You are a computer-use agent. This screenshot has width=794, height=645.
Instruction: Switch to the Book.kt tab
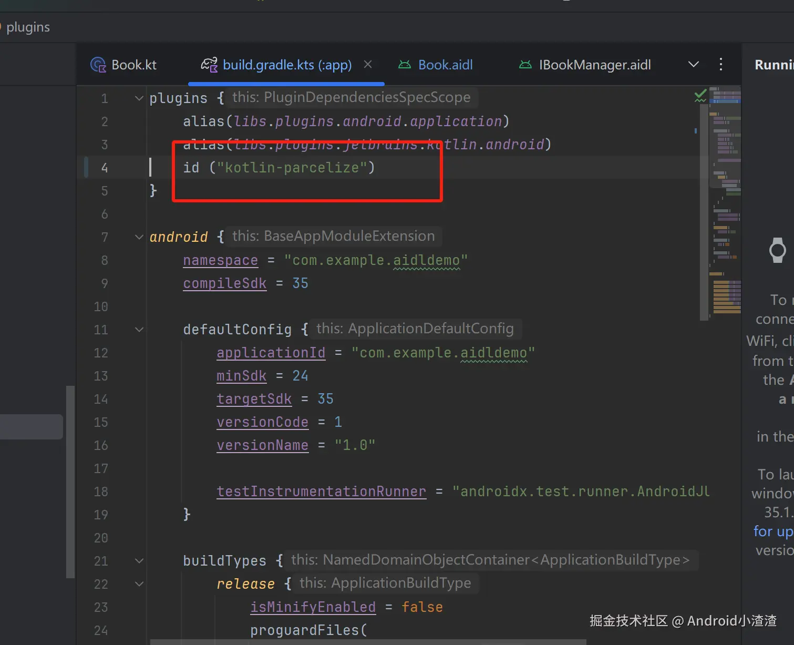click(x=123, y=65)
